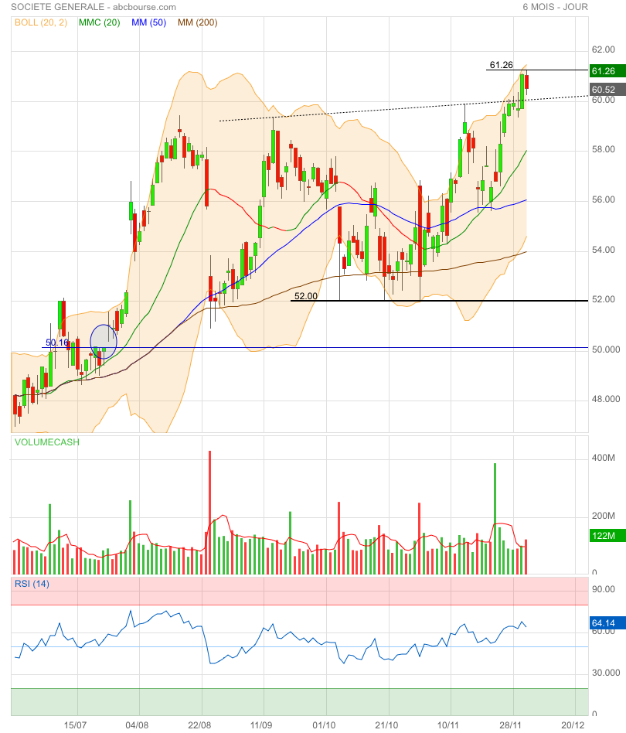Click the 22/08 date label
626x733 pixels.
point(199,725)
